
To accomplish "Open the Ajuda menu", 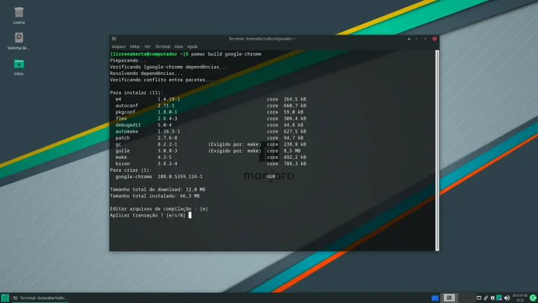I will coord(193,47).
